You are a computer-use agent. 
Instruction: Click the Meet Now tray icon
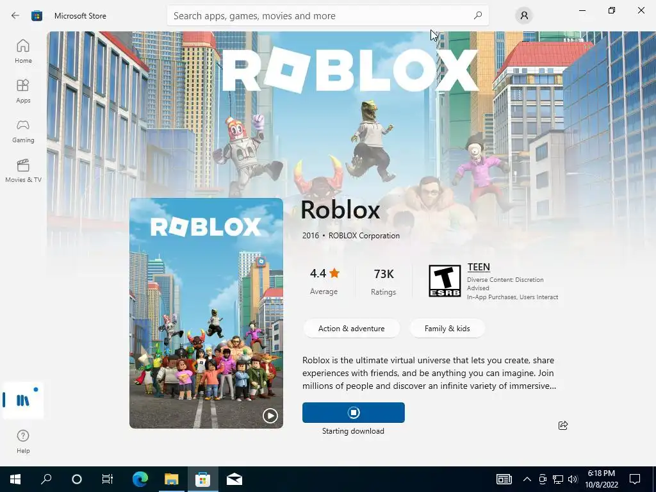pyautogui.click(x=543, y=479)
